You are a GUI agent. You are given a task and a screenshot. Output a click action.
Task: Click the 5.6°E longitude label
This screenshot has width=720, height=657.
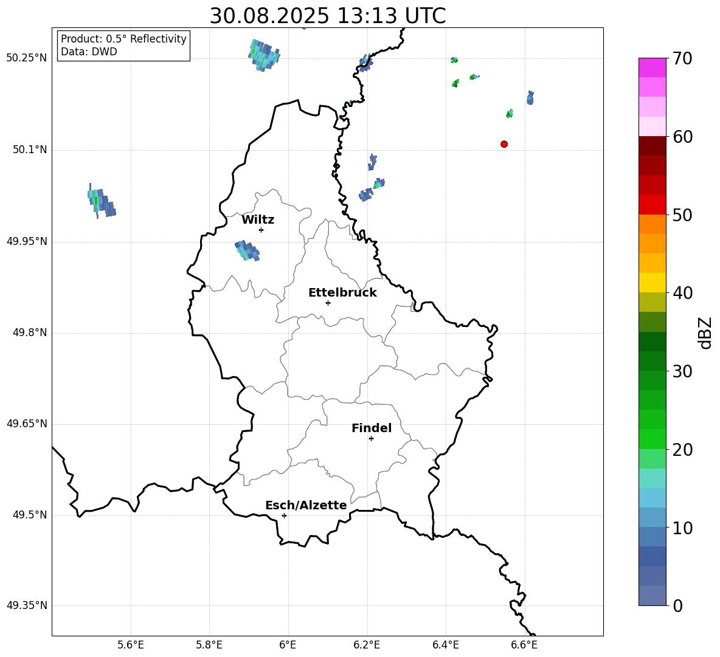pos(131,645)
